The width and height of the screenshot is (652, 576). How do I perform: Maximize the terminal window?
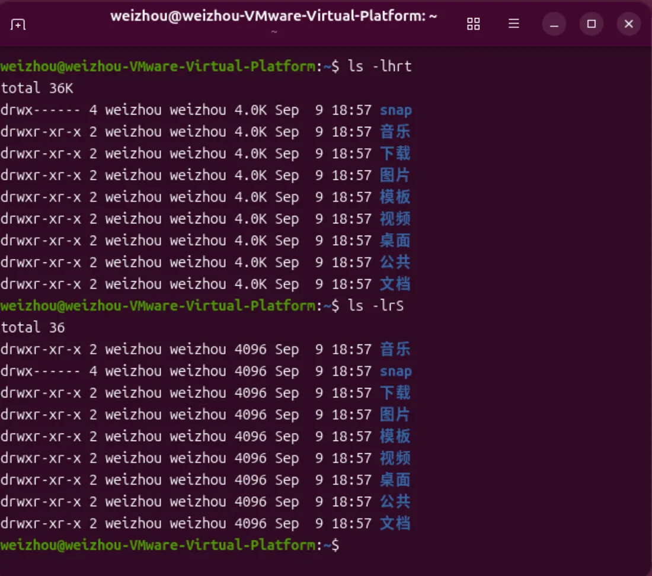coord(592,24)
